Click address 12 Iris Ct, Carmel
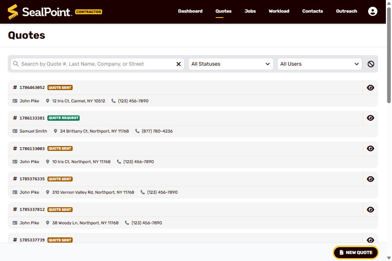392x261 pixels. [78, 101]
